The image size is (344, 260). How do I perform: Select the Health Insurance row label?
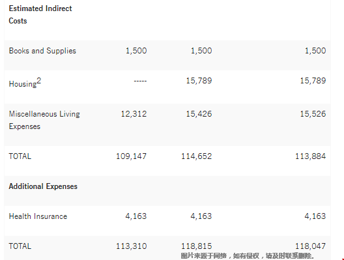point(38,216)
